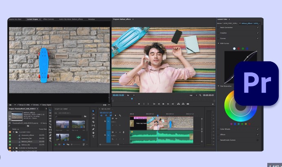The height and width of the screenshot is (167, 282).
Task: Mark In point in Program monitor
Action: pos(144,104)
